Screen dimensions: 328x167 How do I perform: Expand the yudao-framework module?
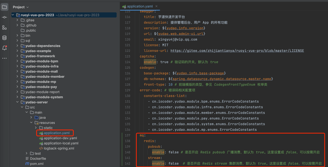coord(17,56)
